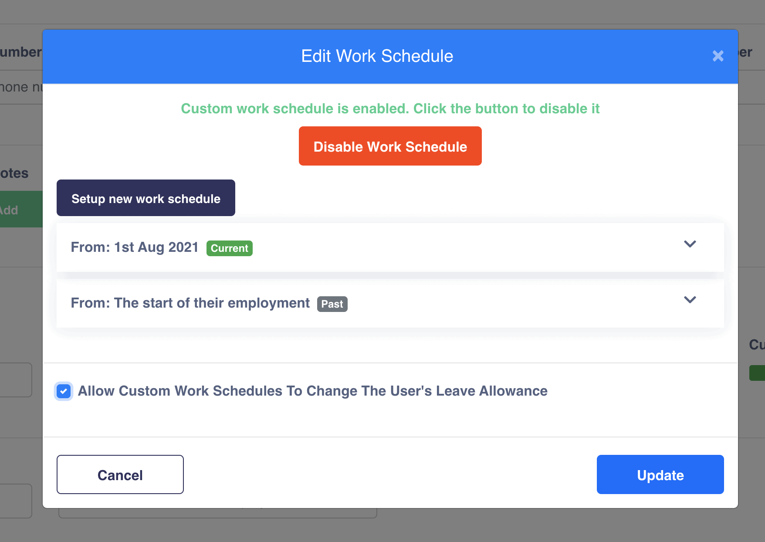Click the grey Past badge

(332, 304)
